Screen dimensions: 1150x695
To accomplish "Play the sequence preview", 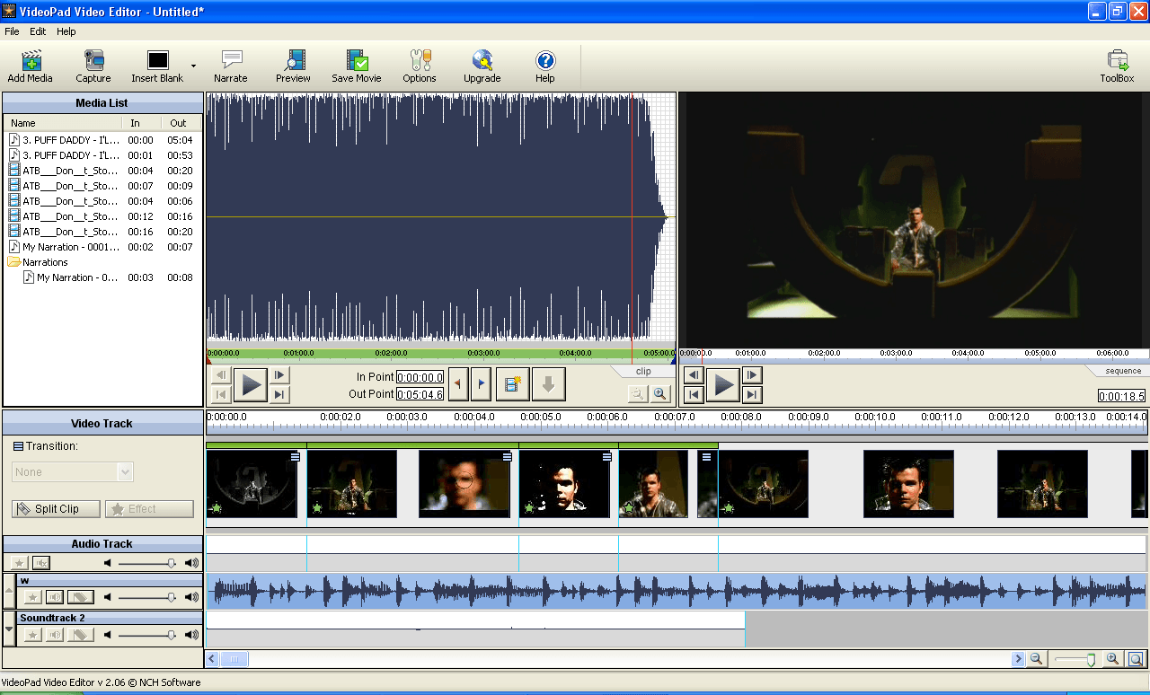I will [x=723, y=385].
